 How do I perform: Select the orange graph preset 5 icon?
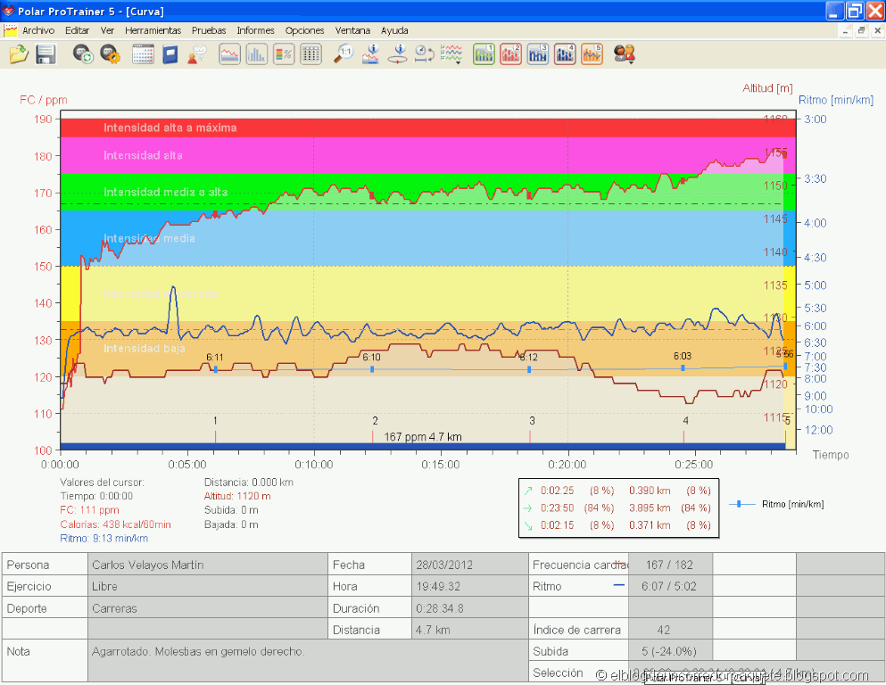point(592,54)
